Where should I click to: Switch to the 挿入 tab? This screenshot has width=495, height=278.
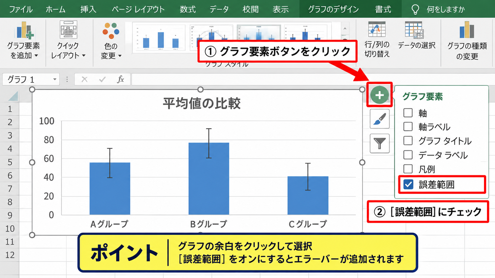[88, 9]
